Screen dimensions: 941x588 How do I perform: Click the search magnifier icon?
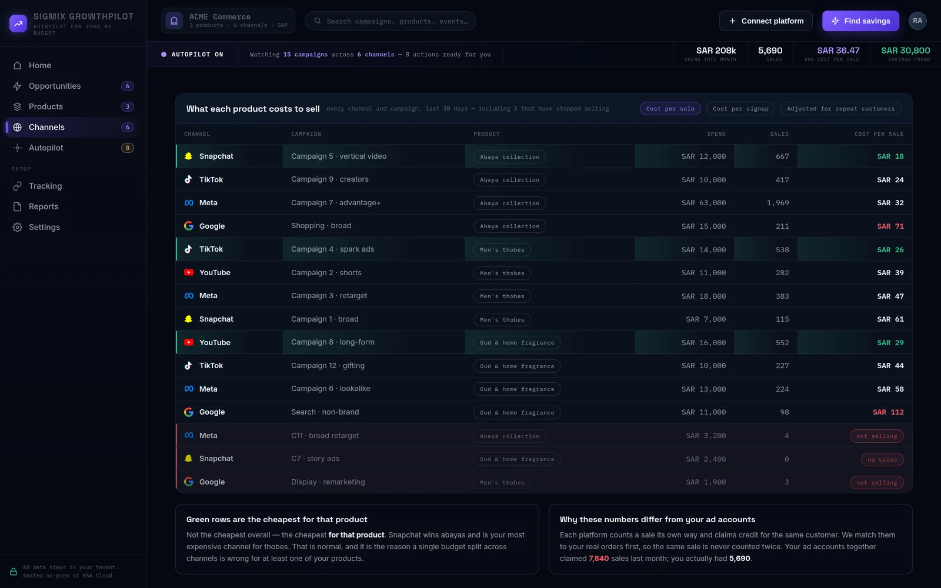coord(318,21)
